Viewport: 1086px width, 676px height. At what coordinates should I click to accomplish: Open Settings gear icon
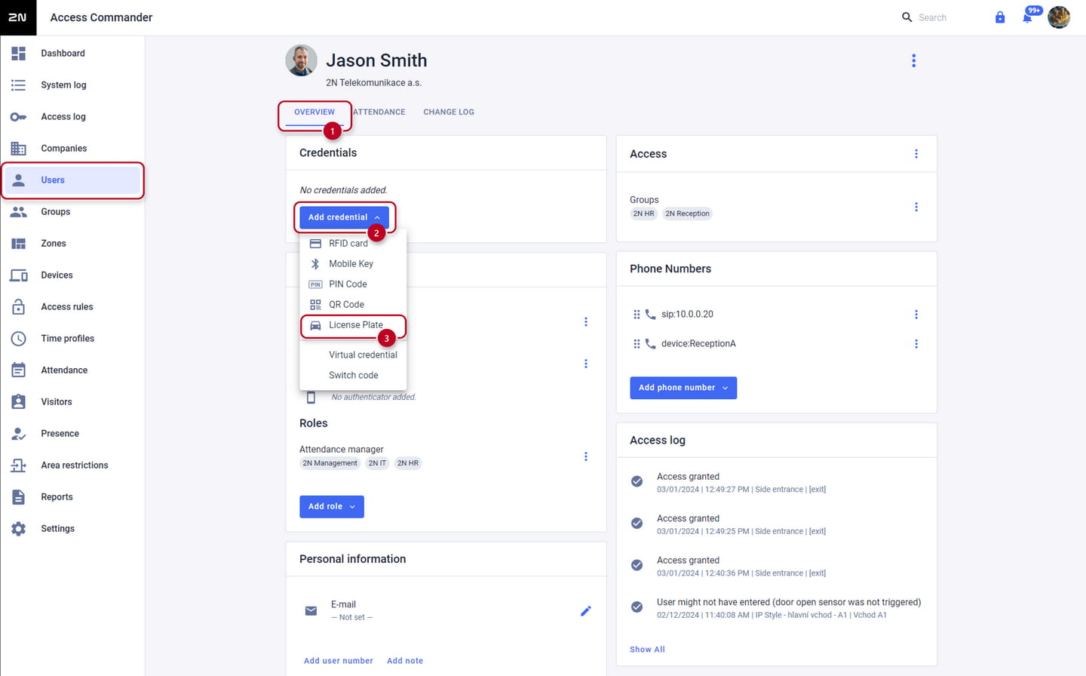[x=18, y=529]
